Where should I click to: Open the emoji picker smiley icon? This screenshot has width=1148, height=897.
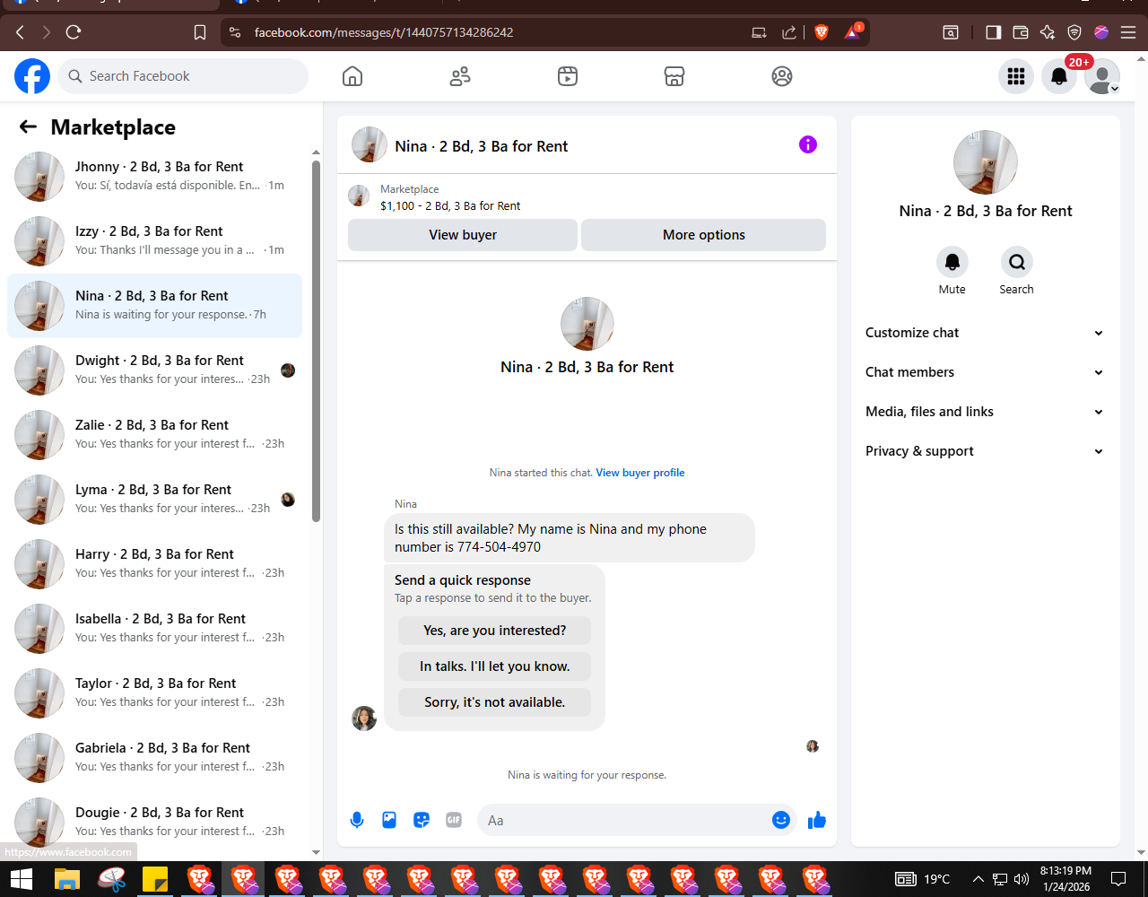click(781, 820)
